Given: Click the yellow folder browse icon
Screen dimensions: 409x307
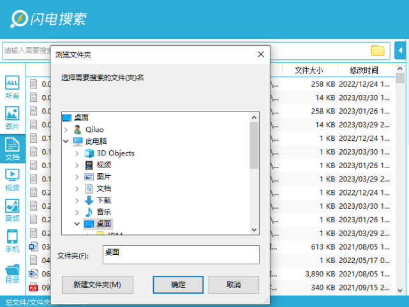Looking at the screenshot, I should click(x=378, y=50).
